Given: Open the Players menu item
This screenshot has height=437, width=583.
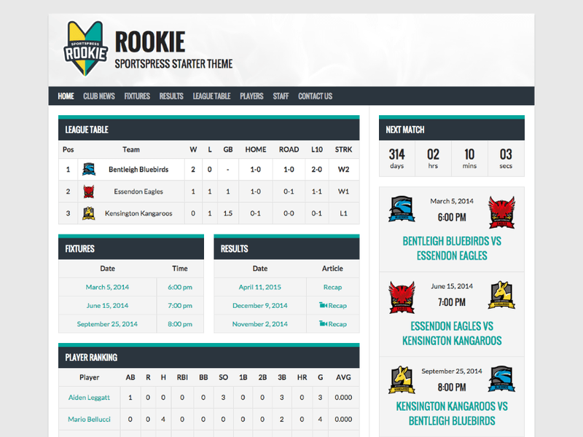Looking at the screenshot, I should pos(251,95).
